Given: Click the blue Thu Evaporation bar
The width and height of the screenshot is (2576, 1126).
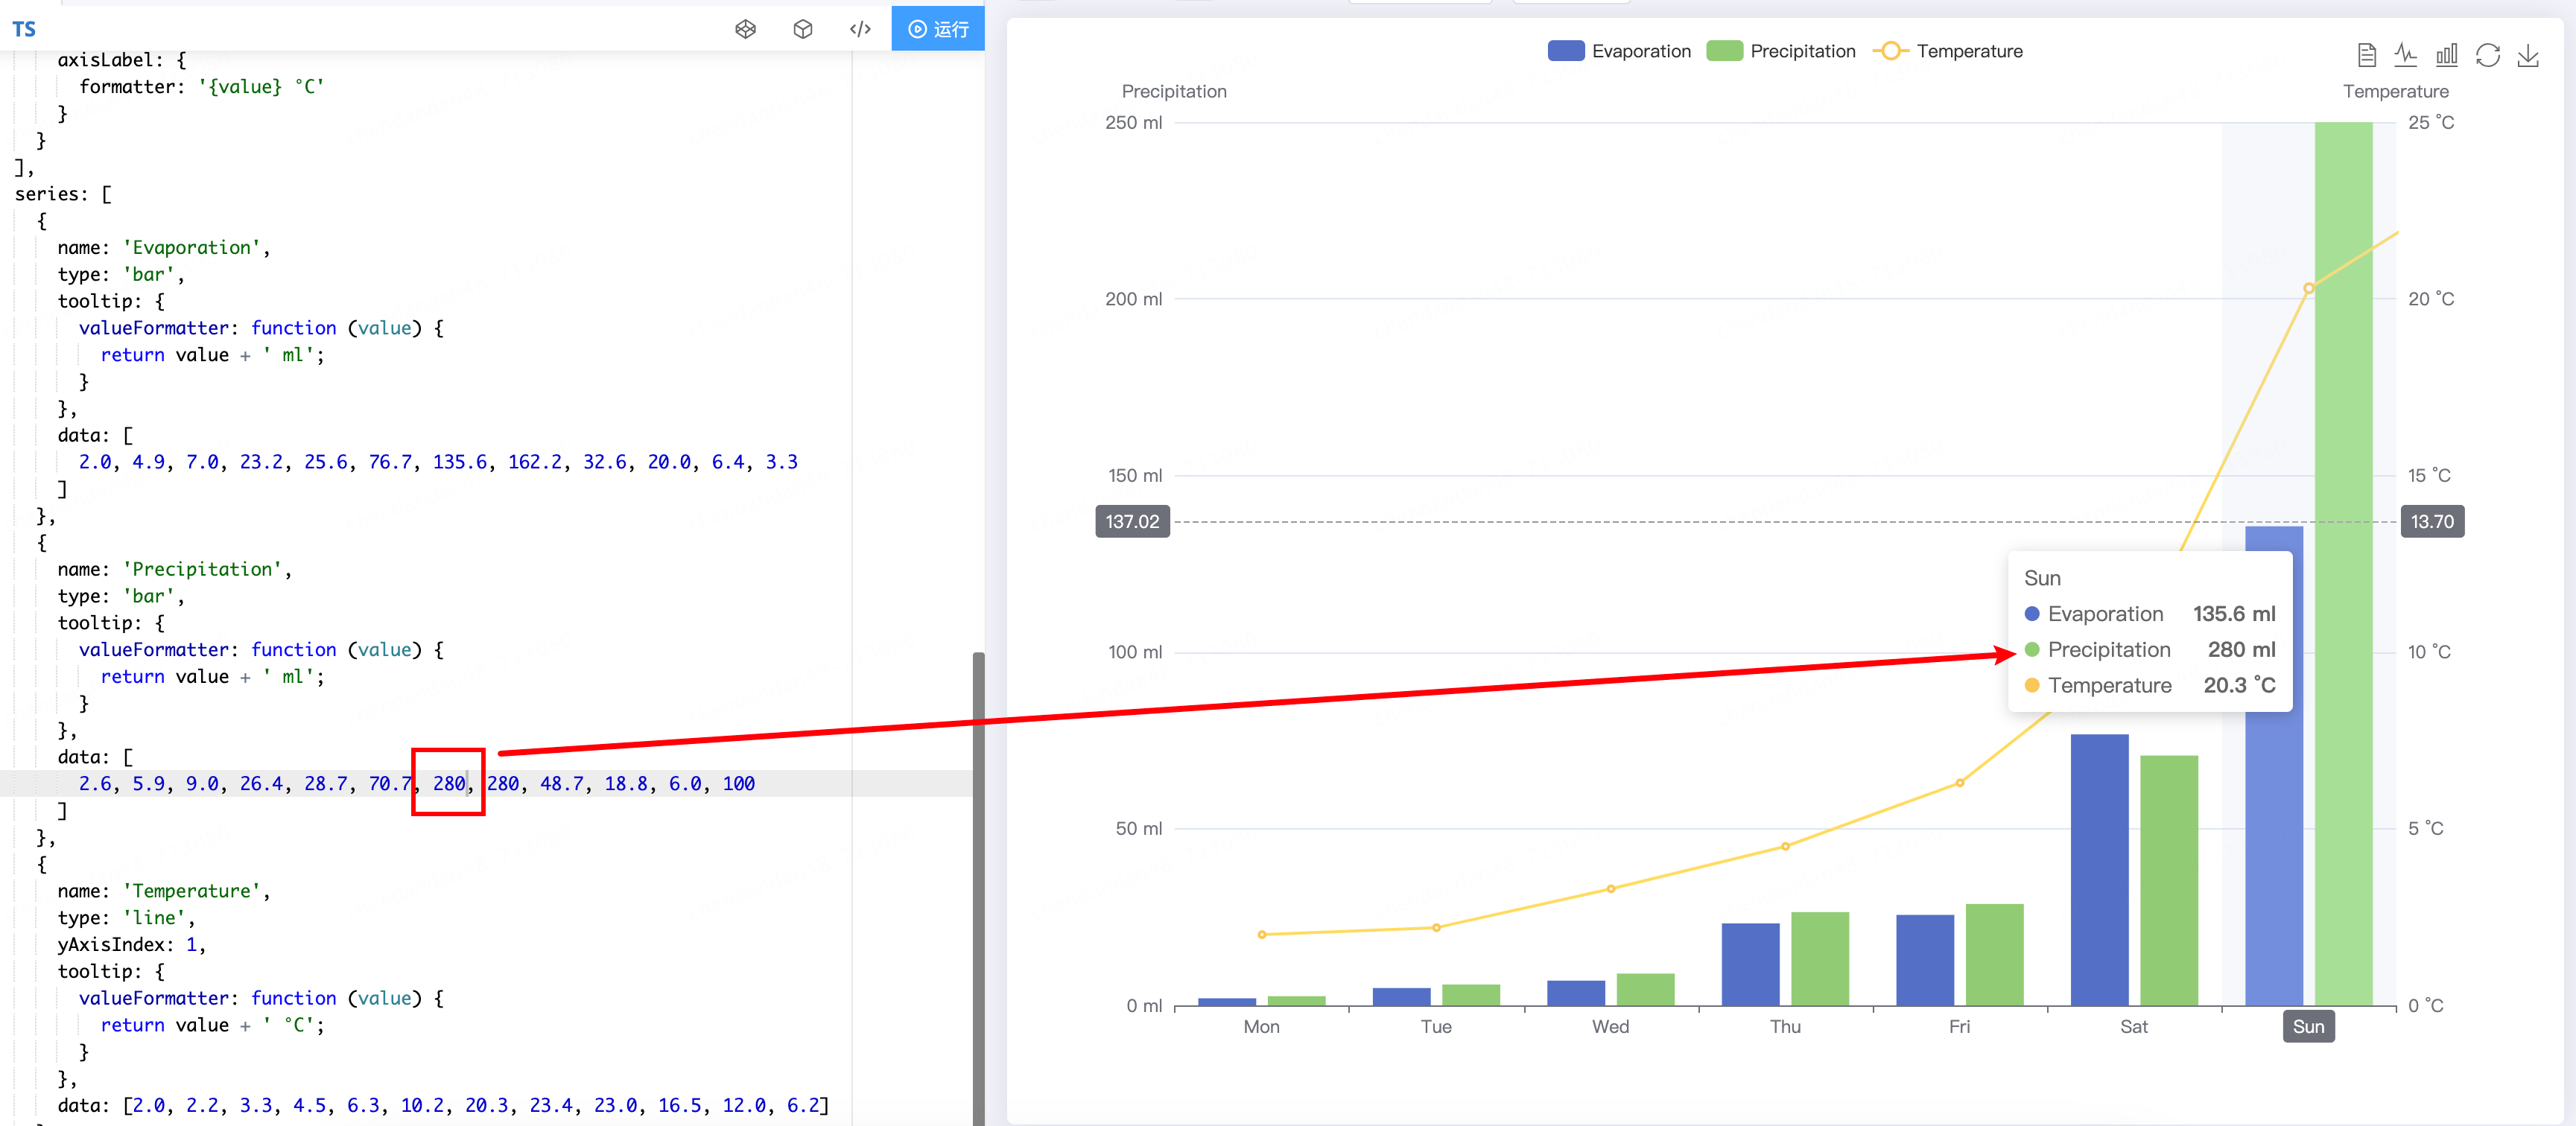Looking at the screenshot, I should tap(1750, 964).
